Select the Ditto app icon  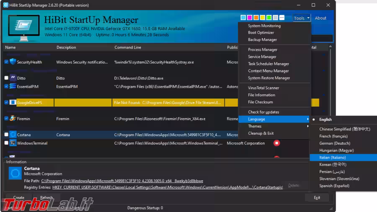[x=13, y=78]
